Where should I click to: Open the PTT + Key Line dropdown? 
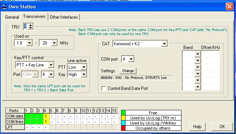tap(51, 65)
